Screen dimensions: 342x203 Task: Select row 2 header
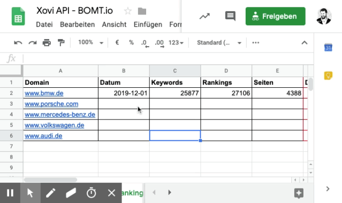[x=11, y=93]
